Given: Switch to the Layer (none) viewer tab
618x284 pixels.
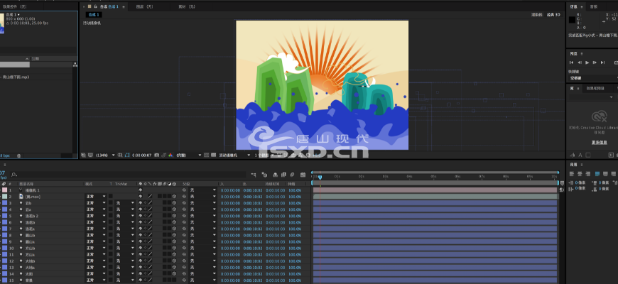Looking at the screenshot, I should click(145, 6).
